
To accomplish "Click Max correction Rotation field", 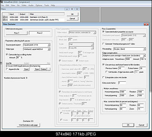I will pyautogui.click(x=141, y=105).
